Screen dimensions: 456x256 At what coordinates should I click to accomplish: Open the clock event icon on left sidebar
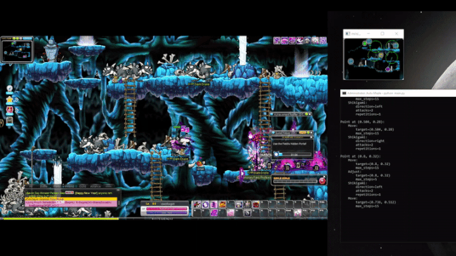pos(10,89)
